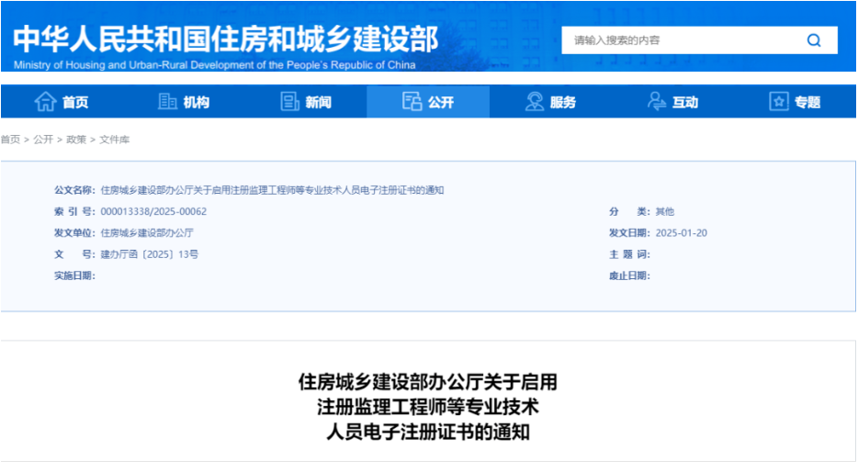
Task: Click the 废止日期 label
Action: coord(630,275)
